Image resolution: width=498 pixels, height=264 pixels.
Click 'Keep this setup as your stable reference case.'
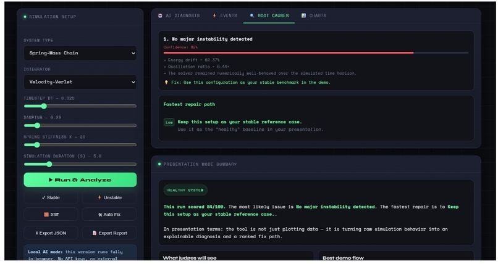tap(240, 122)
